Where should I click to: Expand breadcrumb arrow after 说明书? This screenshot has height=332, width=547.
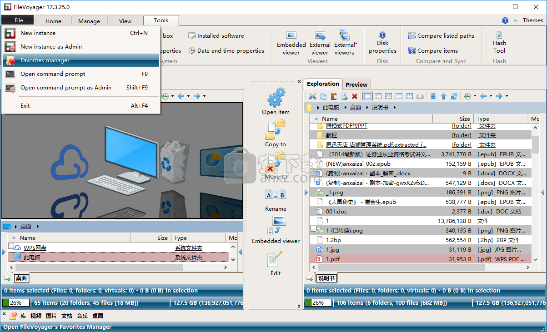click(395, 108)
